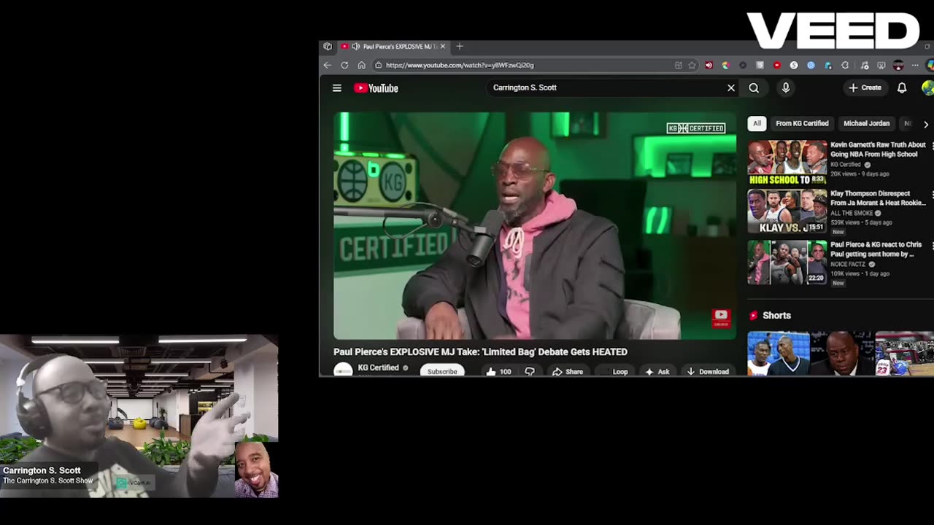The image size is (934, 525).
Task: Click the KG Certified watermark in player
Action: (x=696, y=128)
